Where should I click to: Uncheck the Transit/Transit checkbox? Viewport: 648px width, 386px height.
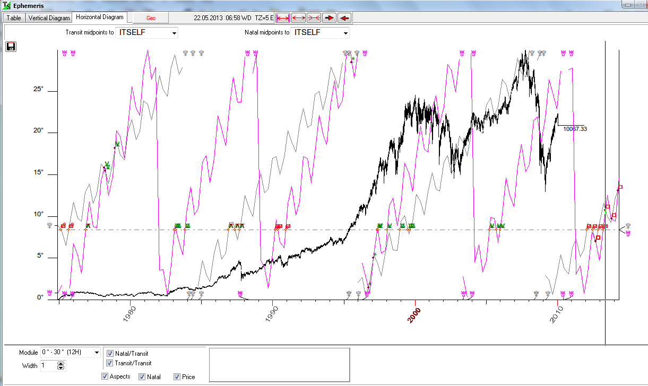coord(110,363)
